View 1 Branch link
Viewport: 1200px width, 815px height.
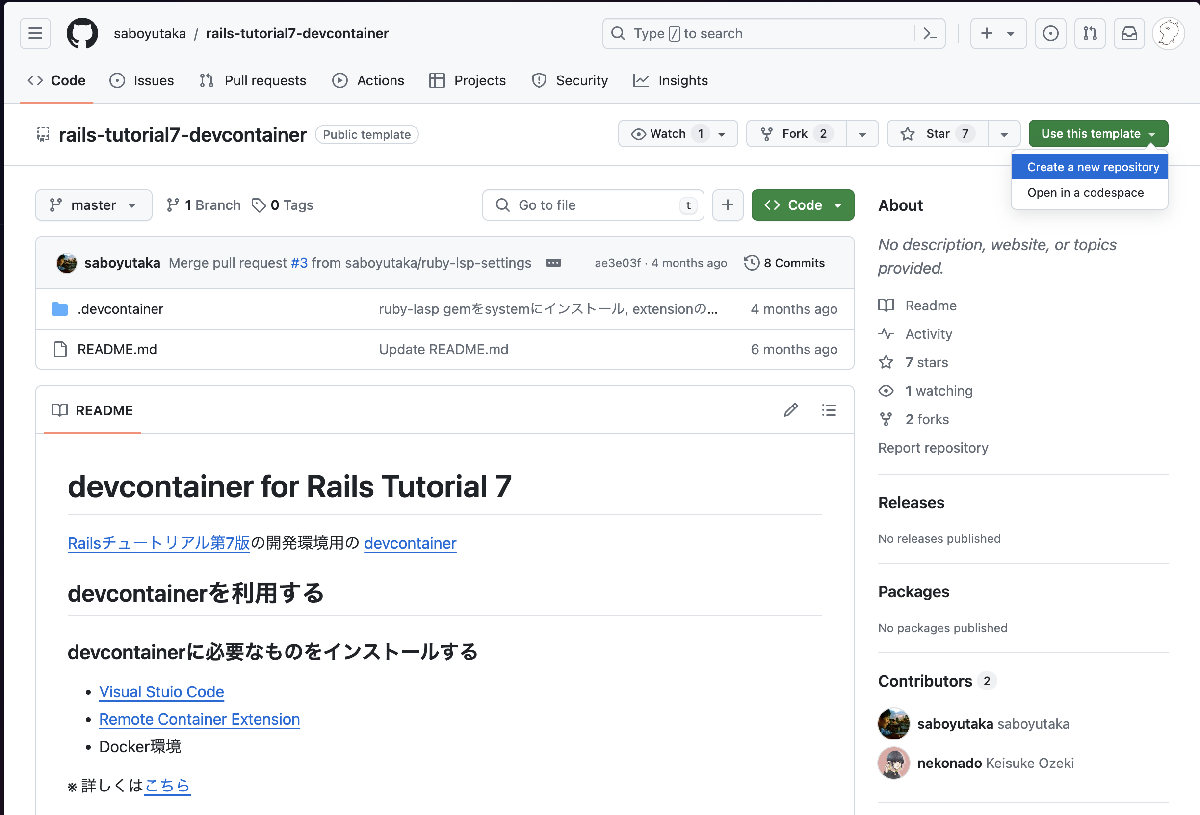pyautogui.click(x=204, y=205)
